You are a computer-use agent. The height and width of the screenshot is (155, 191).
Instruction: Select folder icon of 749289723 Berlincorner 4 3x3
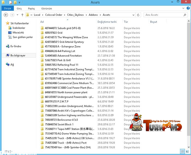click(42, 120)
